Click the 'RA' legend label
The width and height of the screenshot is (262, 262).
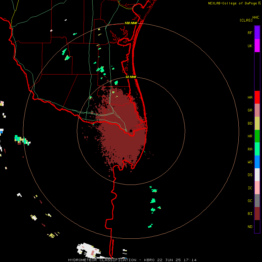tap(250, 149)
